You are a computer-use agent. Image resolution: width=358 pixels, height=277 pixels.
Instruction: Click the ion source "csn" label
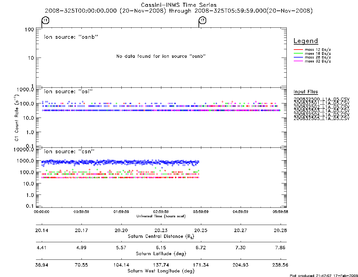(x=69, y=151)
